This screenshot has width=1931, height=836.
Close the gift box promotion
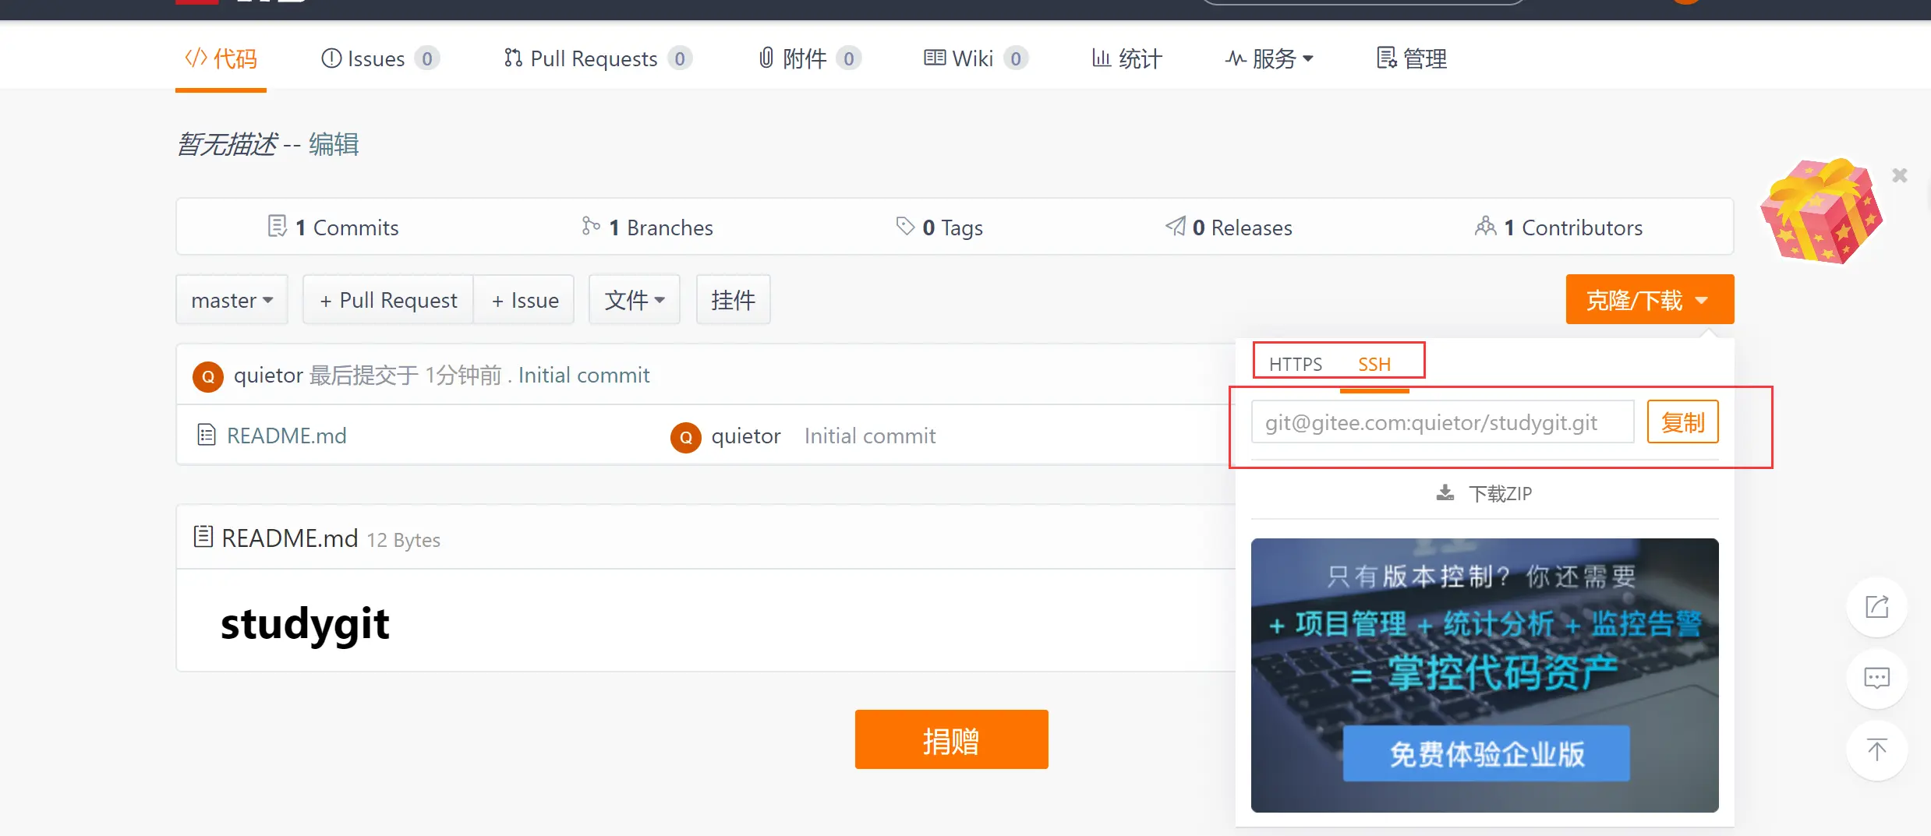pyautogui.click(x=1900, y=175)
